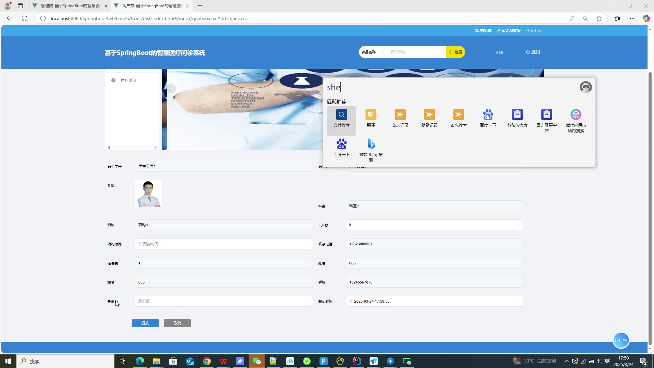Expand the 人数 count dropdown

434,225
